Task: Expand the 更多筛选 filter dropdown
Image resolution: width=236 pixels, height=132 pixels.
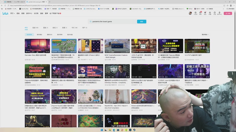Action: click(205, 35)
